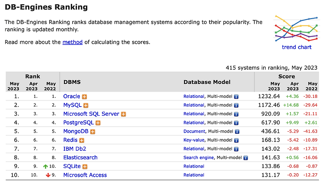Click '415 systems in ranking, May 2023' text
The image size is (324, 181).
tap(272, 68)
